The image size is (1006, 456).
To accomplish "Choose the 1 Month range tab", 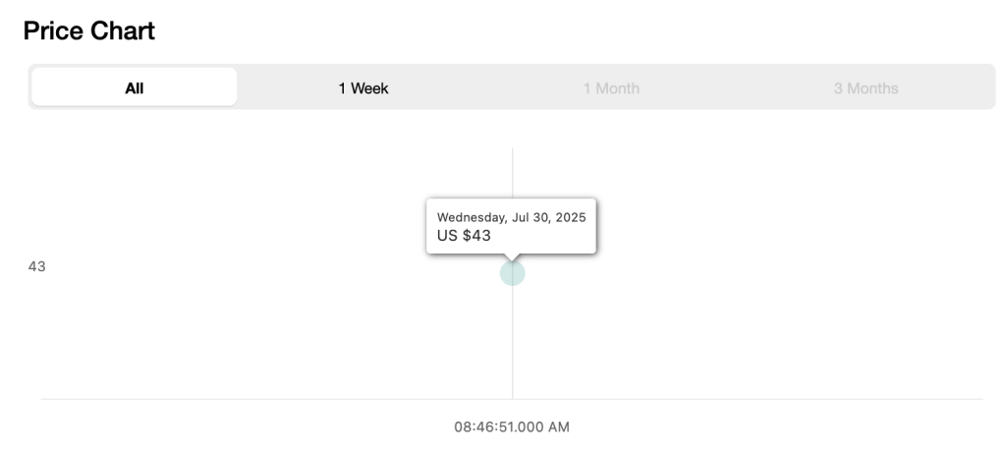I will tap(611, 88).
